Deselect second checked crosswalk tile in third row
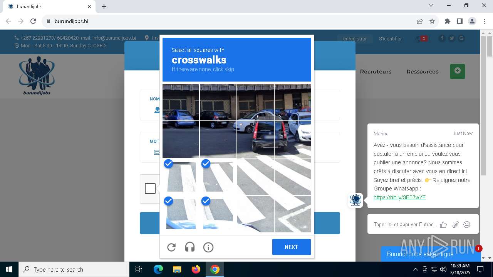 218,177
